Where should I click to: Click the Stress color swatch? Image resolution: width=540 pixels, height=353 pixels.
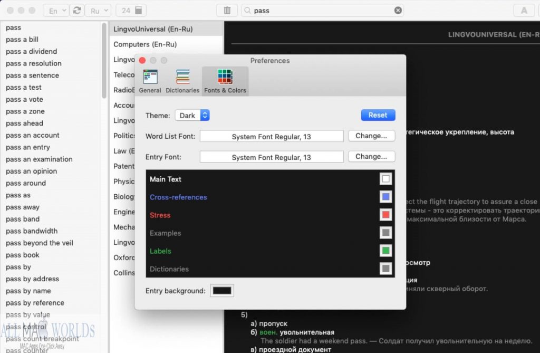385,215
